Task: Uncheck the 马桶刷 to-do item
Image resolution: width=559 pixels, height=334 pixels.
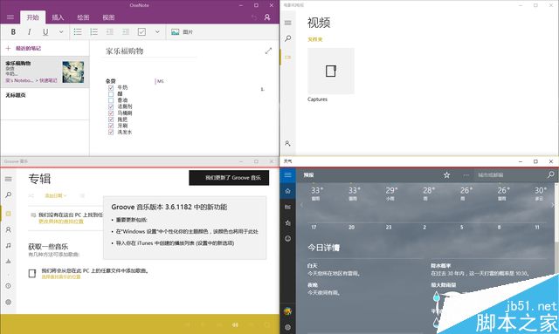Action: pyautogui.click(x=111, y=113)
